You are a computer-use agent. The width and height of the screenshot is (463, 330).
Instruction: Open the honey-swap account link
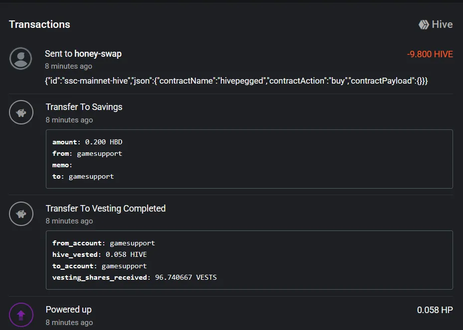98,54
